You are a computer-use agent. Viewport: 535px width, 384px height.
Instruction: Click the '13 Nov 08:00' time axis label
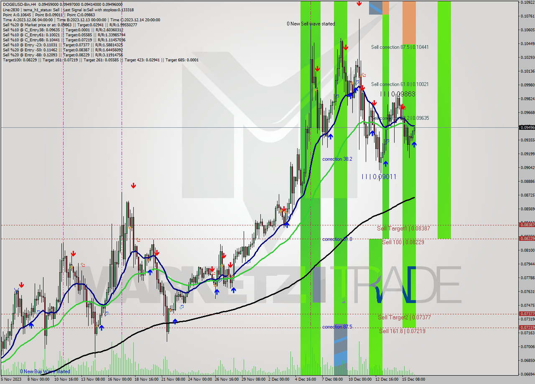[x=93, y=380]
